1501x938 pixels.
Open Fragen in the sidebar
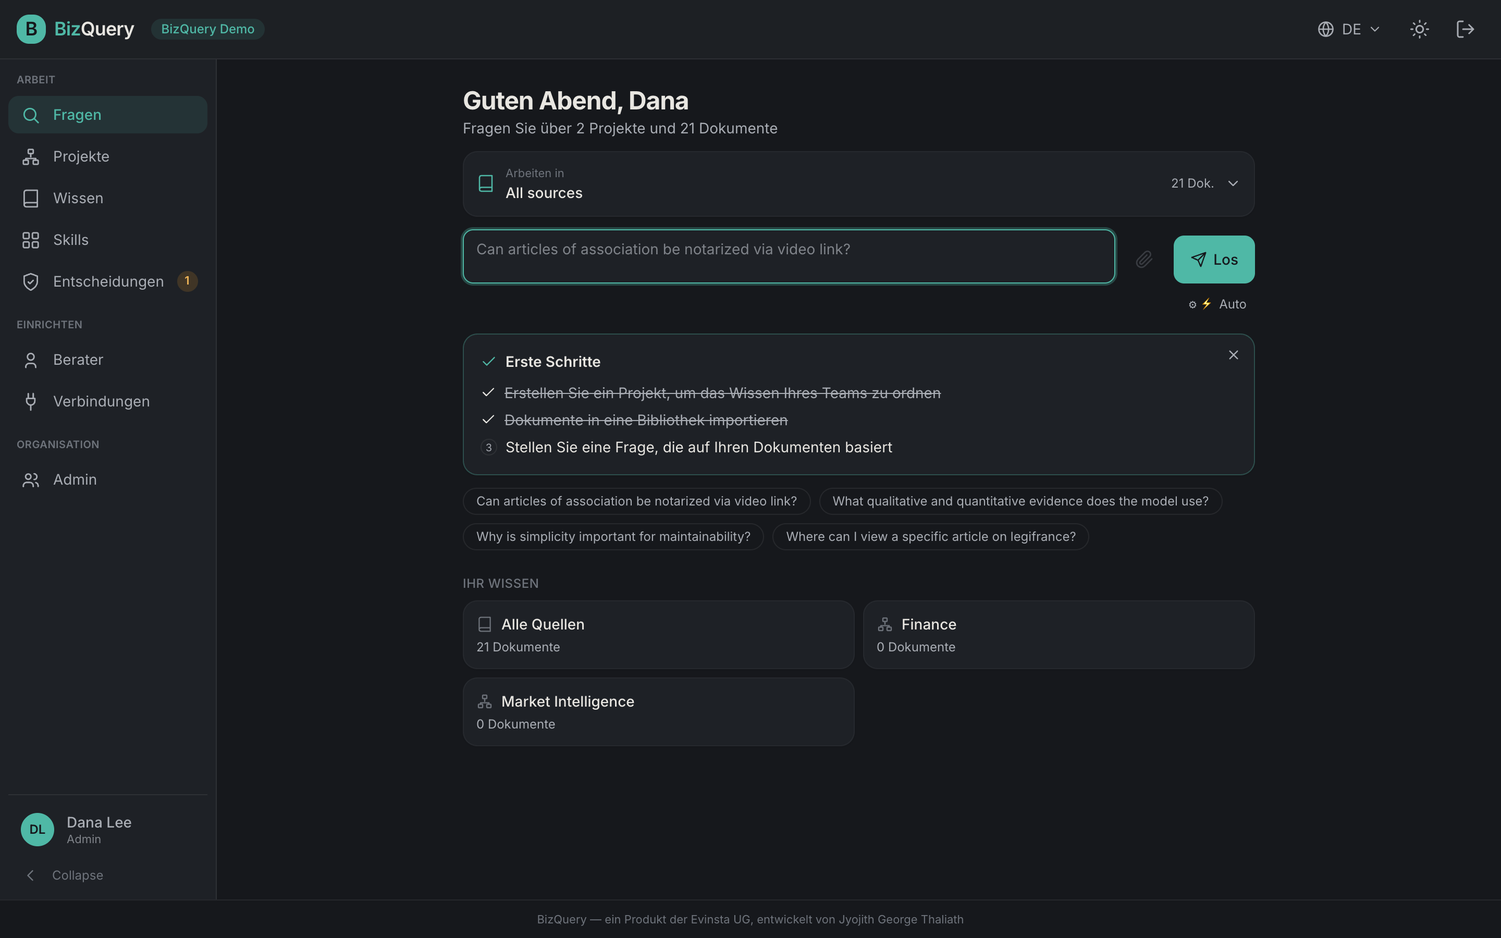click(108, 115)
